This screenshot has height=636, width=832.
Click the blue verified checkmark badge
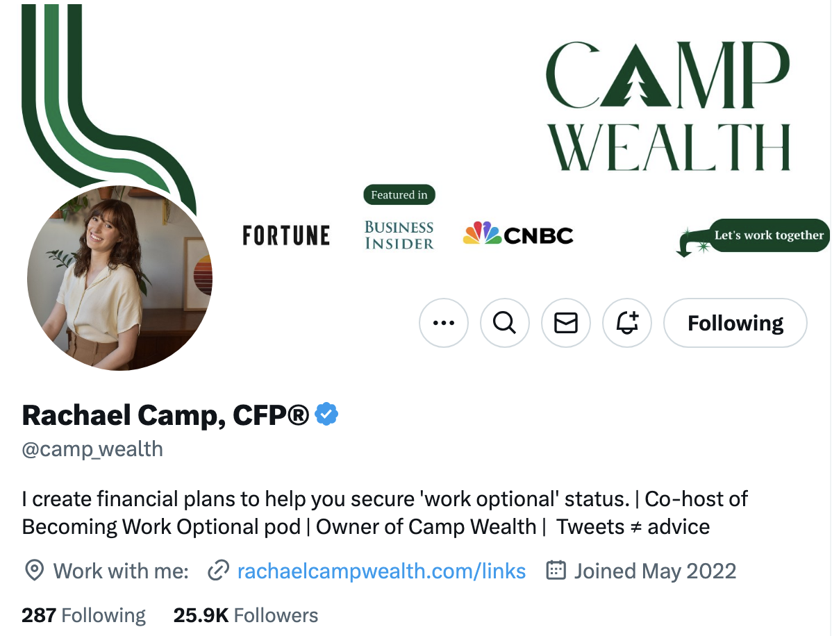click(326, 415)
